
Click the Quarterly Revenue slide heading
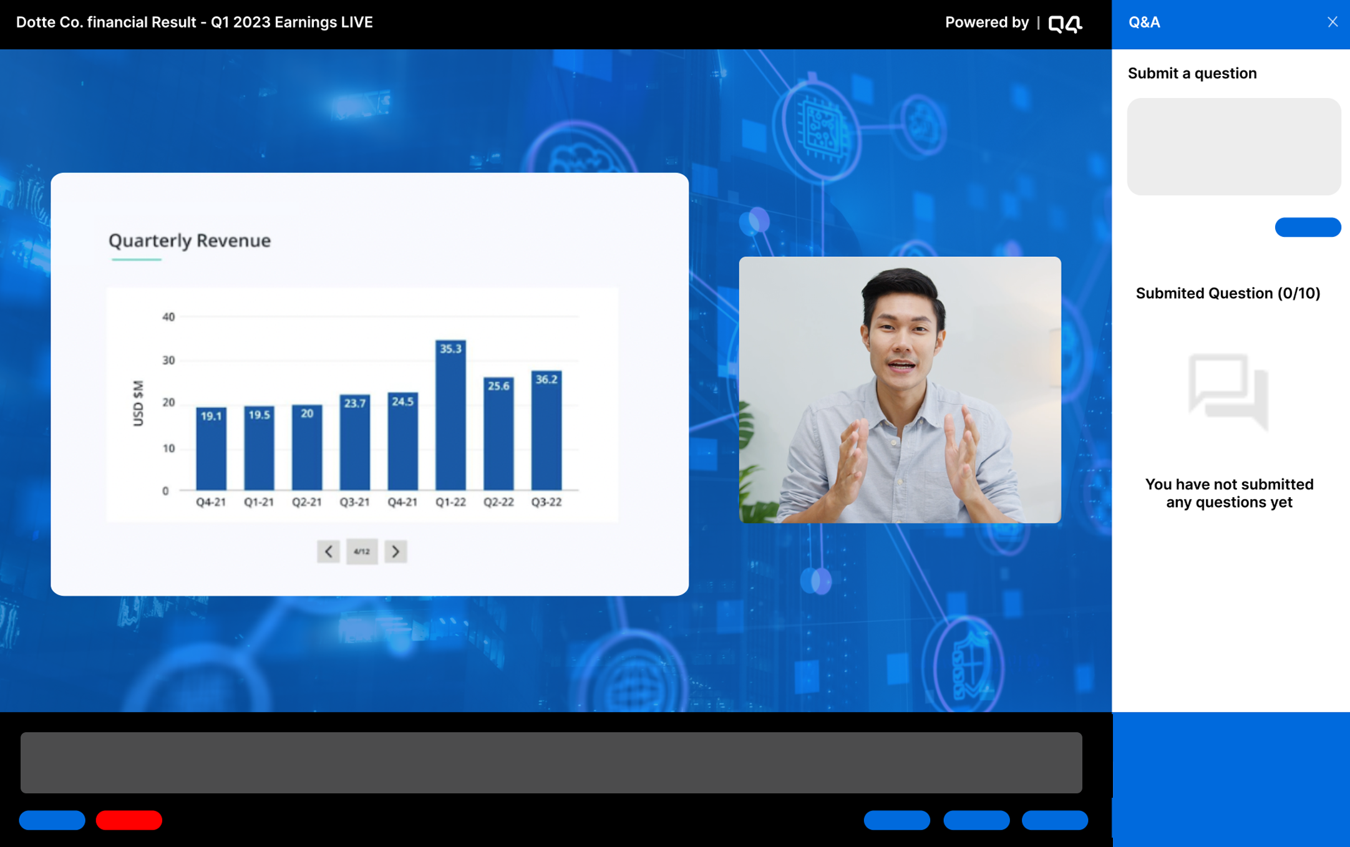click(x=190, y=241)
